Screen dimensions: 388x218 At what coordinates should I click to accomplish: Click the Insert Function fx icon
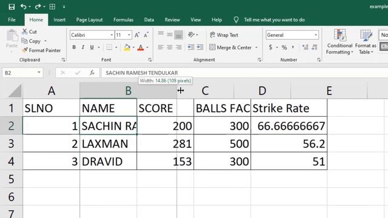pos(92,73)
